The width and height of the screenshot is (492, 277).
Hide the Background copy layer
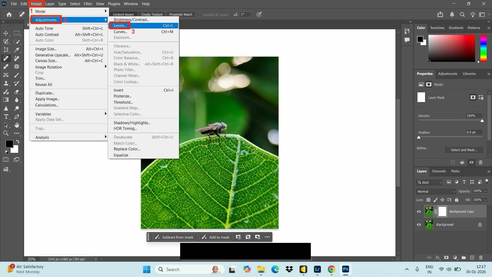click(419, 211)
